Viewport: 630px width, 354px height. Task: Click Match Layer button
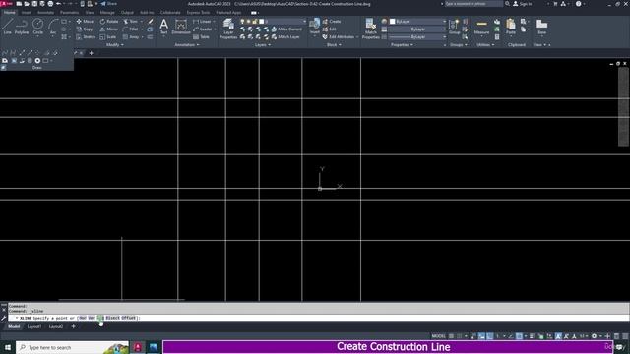285,37
